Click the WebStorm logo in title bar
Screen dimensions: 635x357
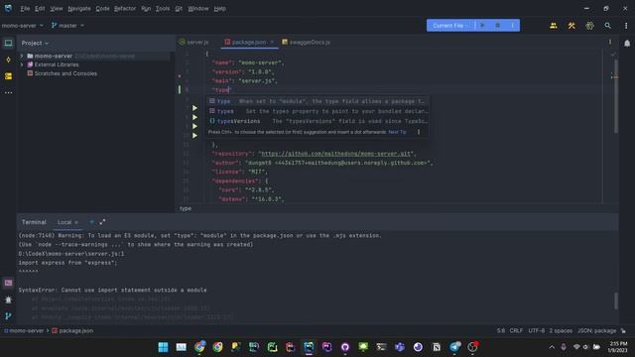pos(8,8)
